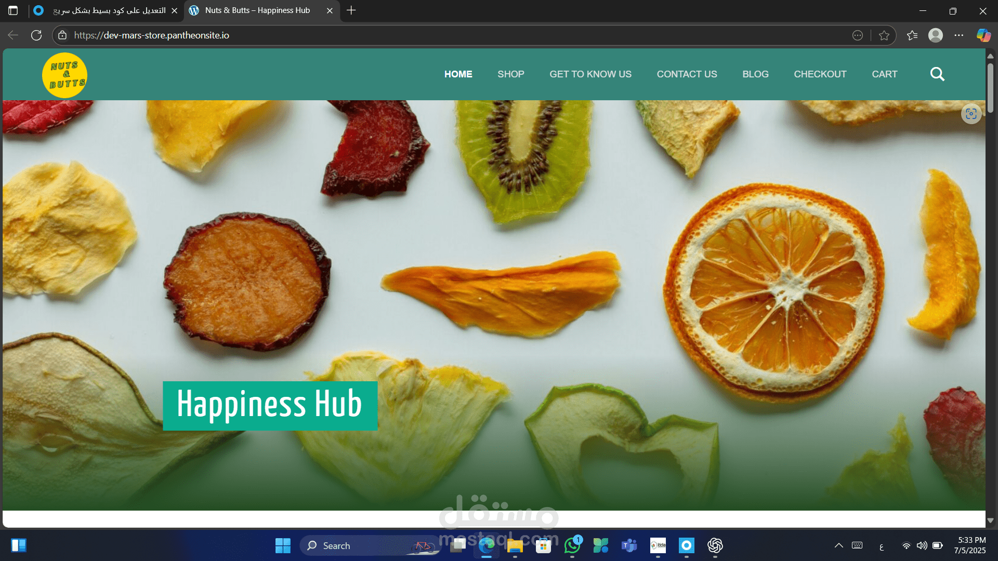
Task: Open Copilot from the Edge toolbar
Action: 983,35
